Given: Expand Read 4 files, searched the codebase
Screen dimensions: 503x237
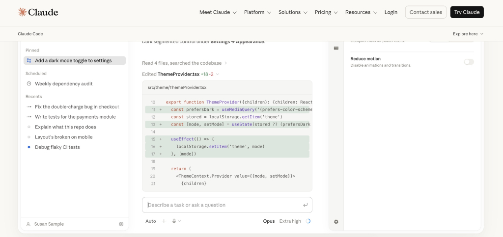Looking at the screenshot, I should point(185,63).
